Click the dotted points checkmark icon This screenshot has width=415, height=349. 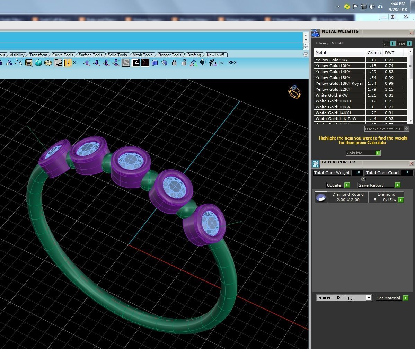[19, 62]
